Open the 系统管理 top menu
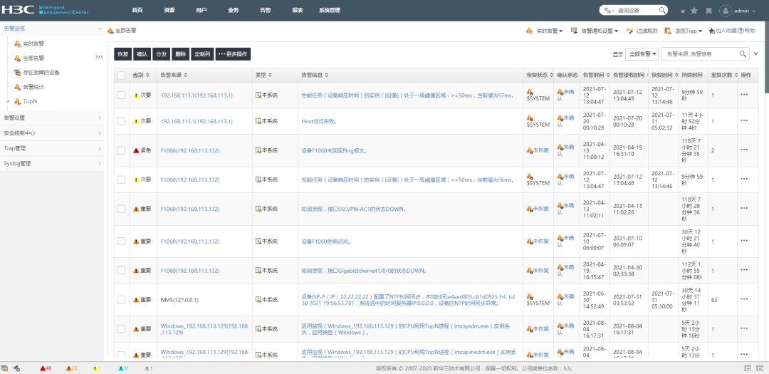This screenshot has height=374, width=769. point(330,10)
